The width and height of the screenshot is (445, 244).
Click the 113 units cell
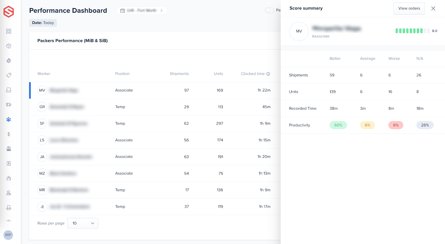coord(220,107)
